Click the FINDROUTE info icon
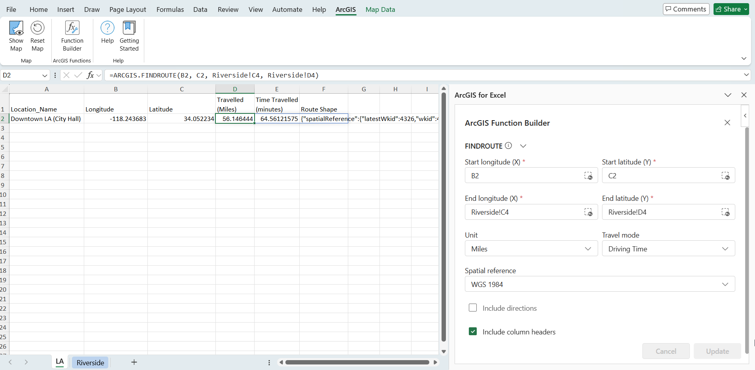This screenshot has width=755, height=370. 508,145
